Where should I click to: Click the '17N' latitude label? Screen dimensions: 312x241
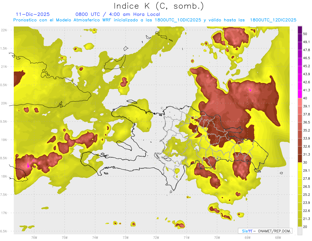4,213
